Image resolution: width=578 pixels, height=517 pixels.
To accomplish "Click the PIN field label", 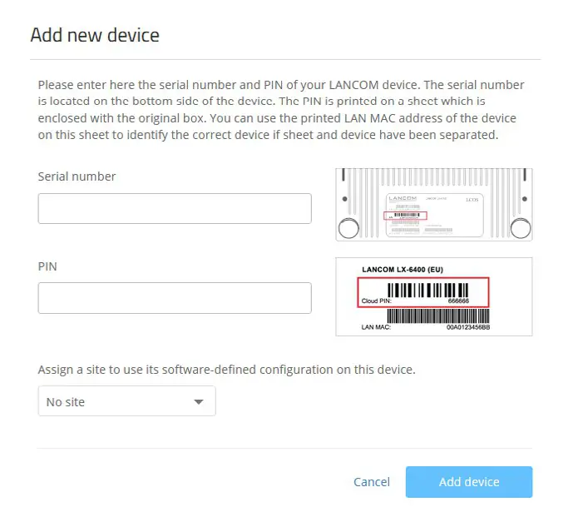I will coord(47,266).
